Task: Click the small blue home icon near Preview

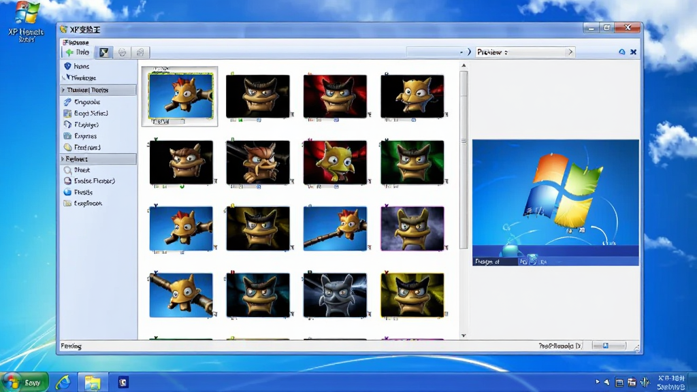Action: tap(622, 52)
